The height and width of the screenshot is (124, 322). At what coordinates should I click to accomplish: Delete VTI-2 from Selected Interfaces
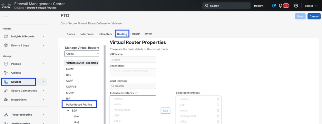point(218,121)
